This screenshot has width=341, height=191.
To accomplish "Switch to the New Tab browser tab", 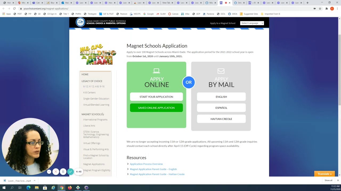I will pyautogui.click(x=166, y=3).
